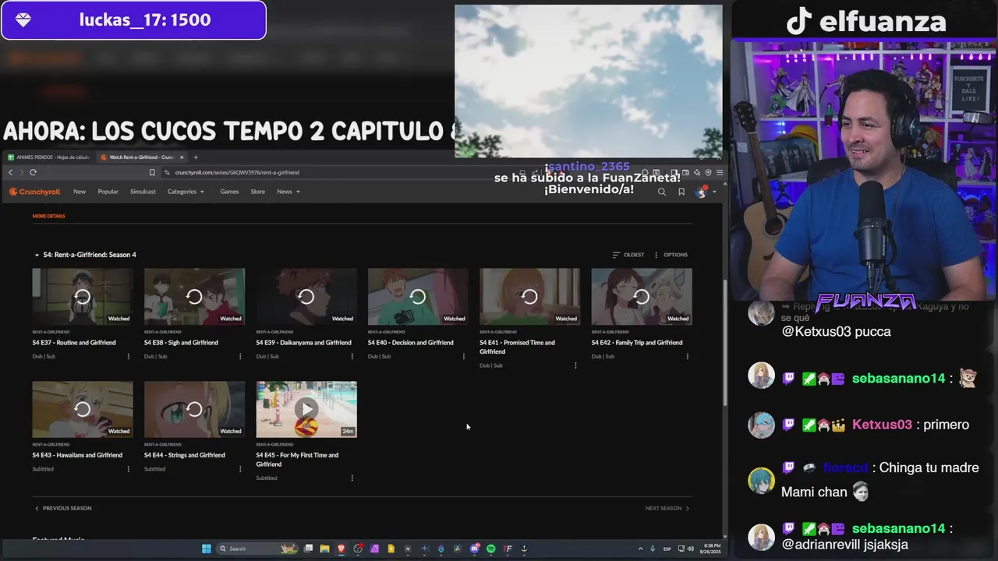
Task: Open S4 E39 - Daikanyama and Girlfriend title
Action: click(x=303, y=343)
